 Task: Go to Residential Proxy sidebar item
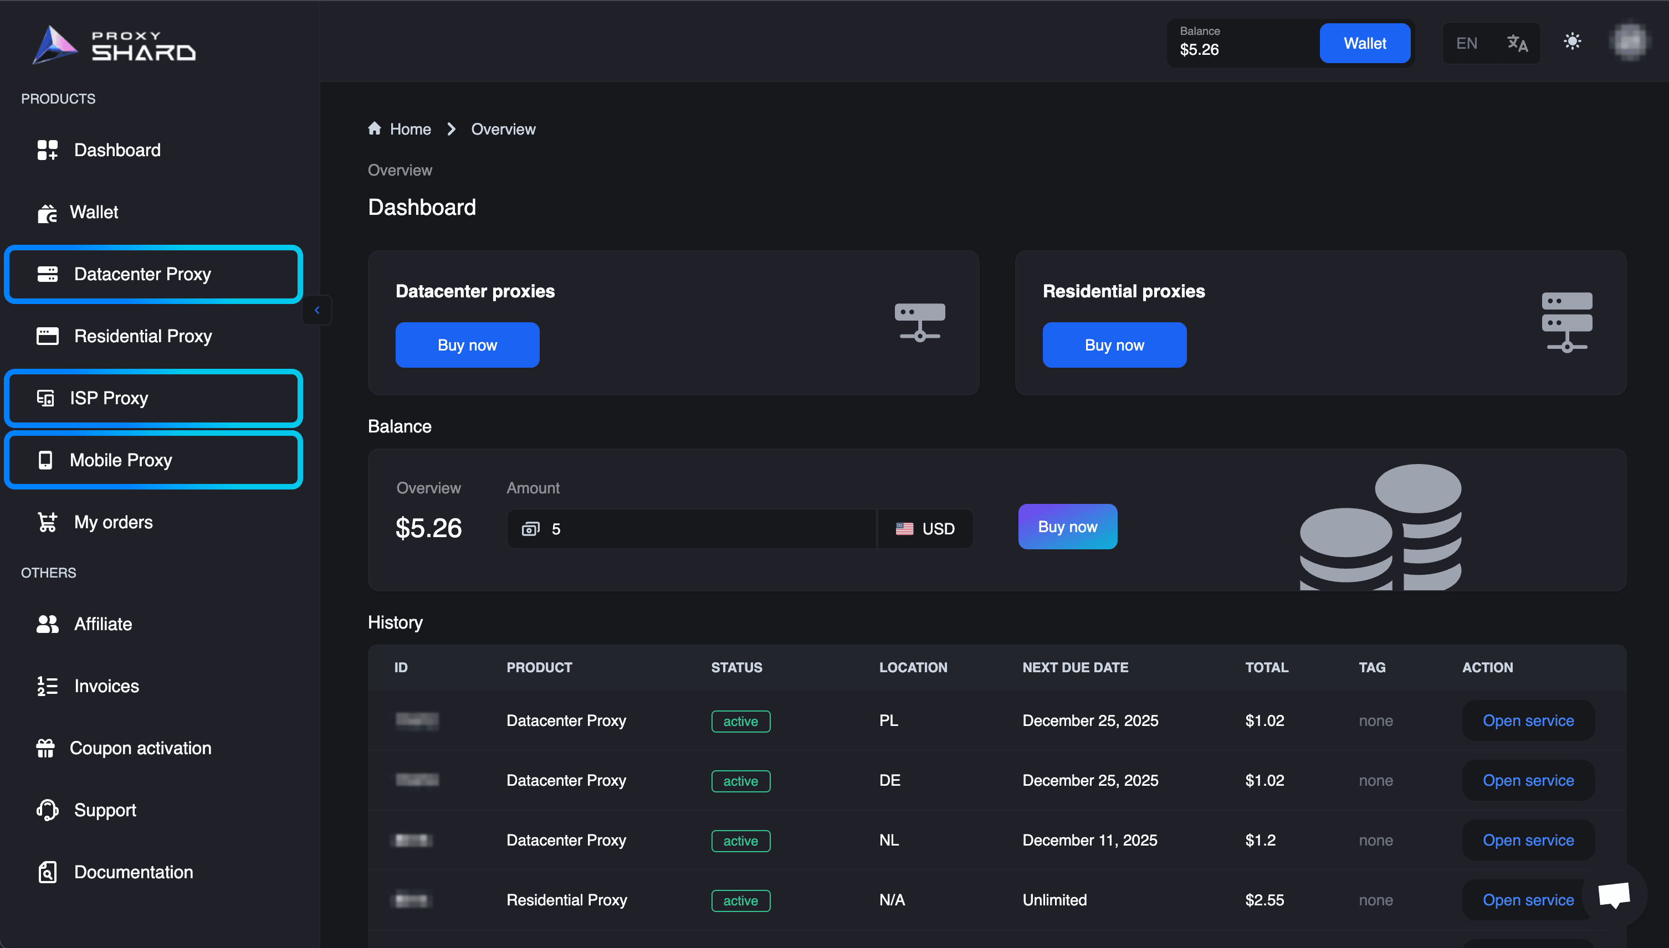(142, 336)
